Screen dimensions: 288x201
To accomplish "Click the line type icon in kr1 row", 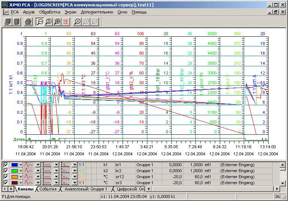I will coord(47,165).
